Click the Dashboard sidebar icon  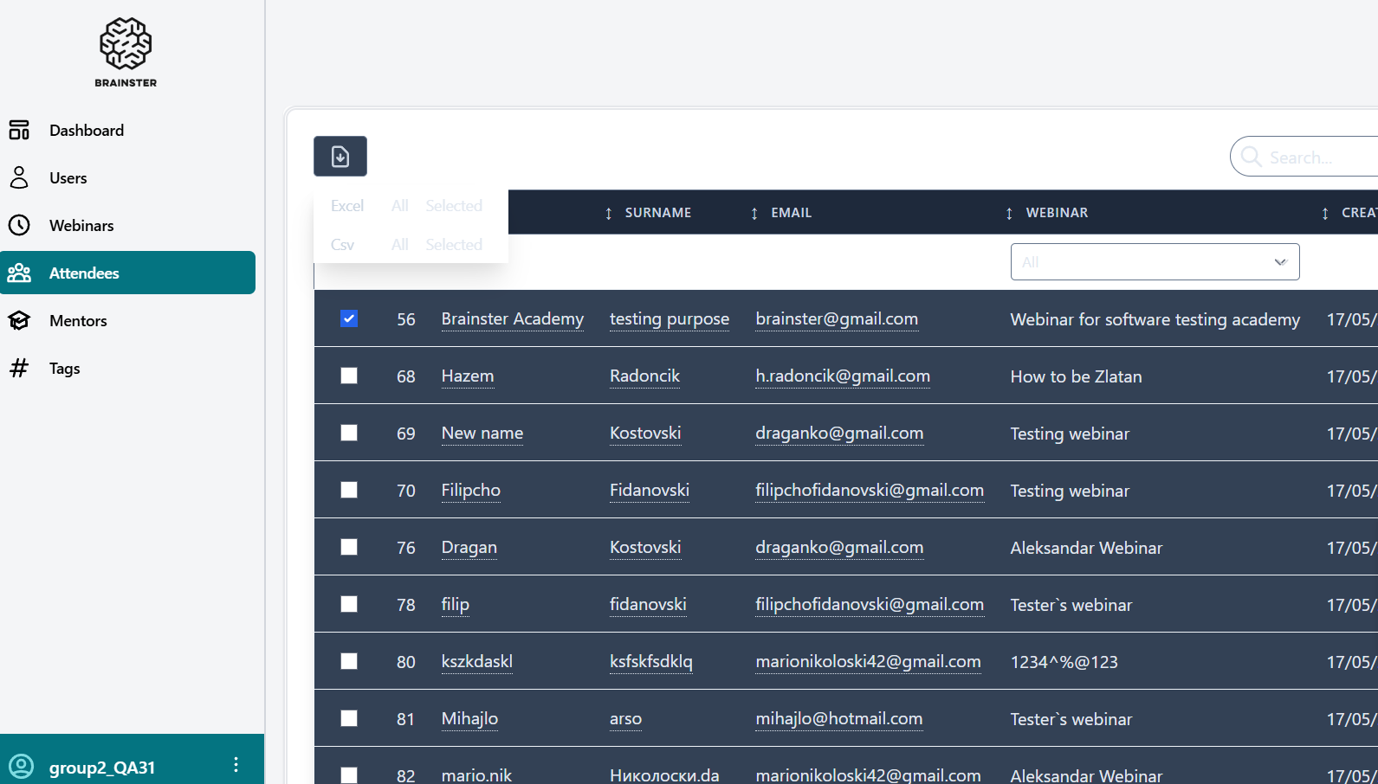(19, 130)
